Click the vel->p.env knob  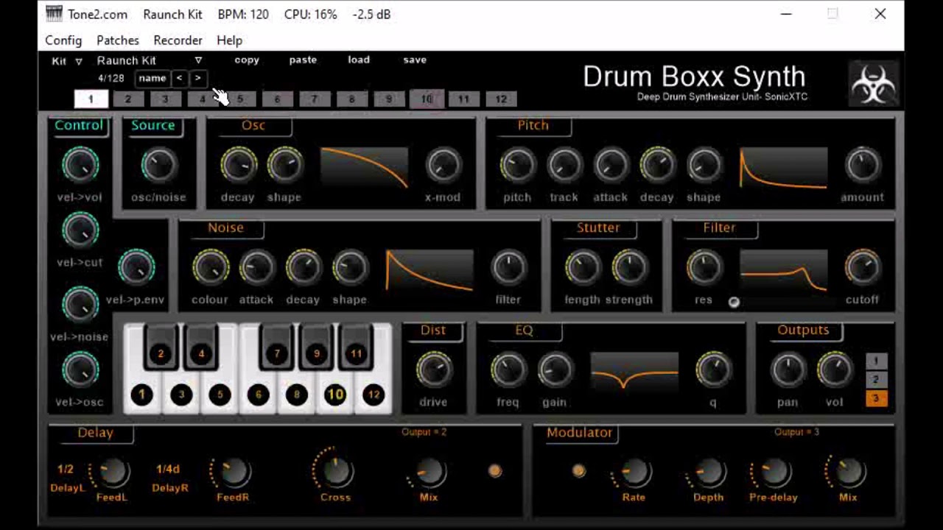(136, 267)
